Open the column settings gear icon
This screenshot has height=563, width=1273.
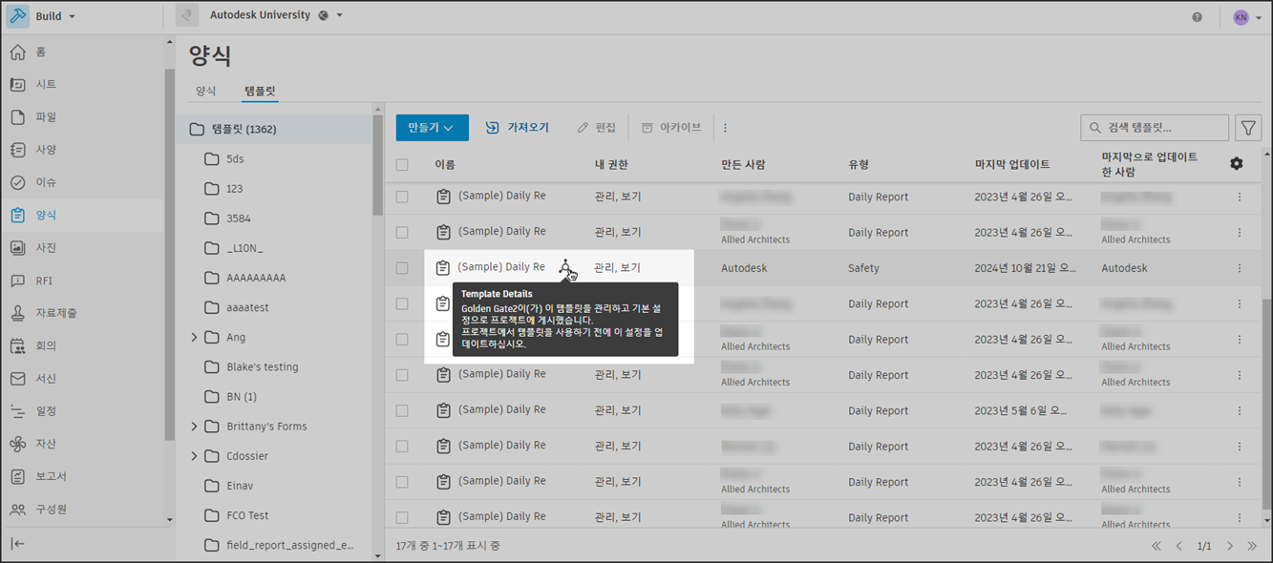(x=1236, y=163)
